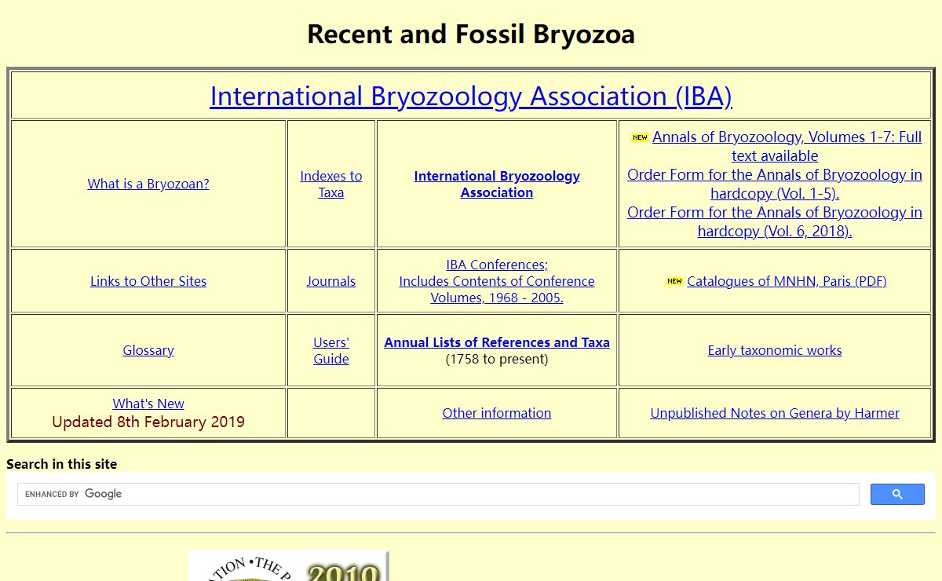Open the Users' Guide link
This screenshot has width=942, height=581.
click(331, 350)
